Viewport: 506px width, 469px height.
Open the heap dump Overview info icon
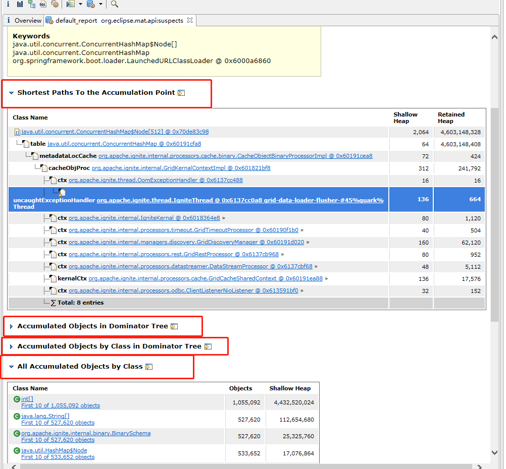8,4
